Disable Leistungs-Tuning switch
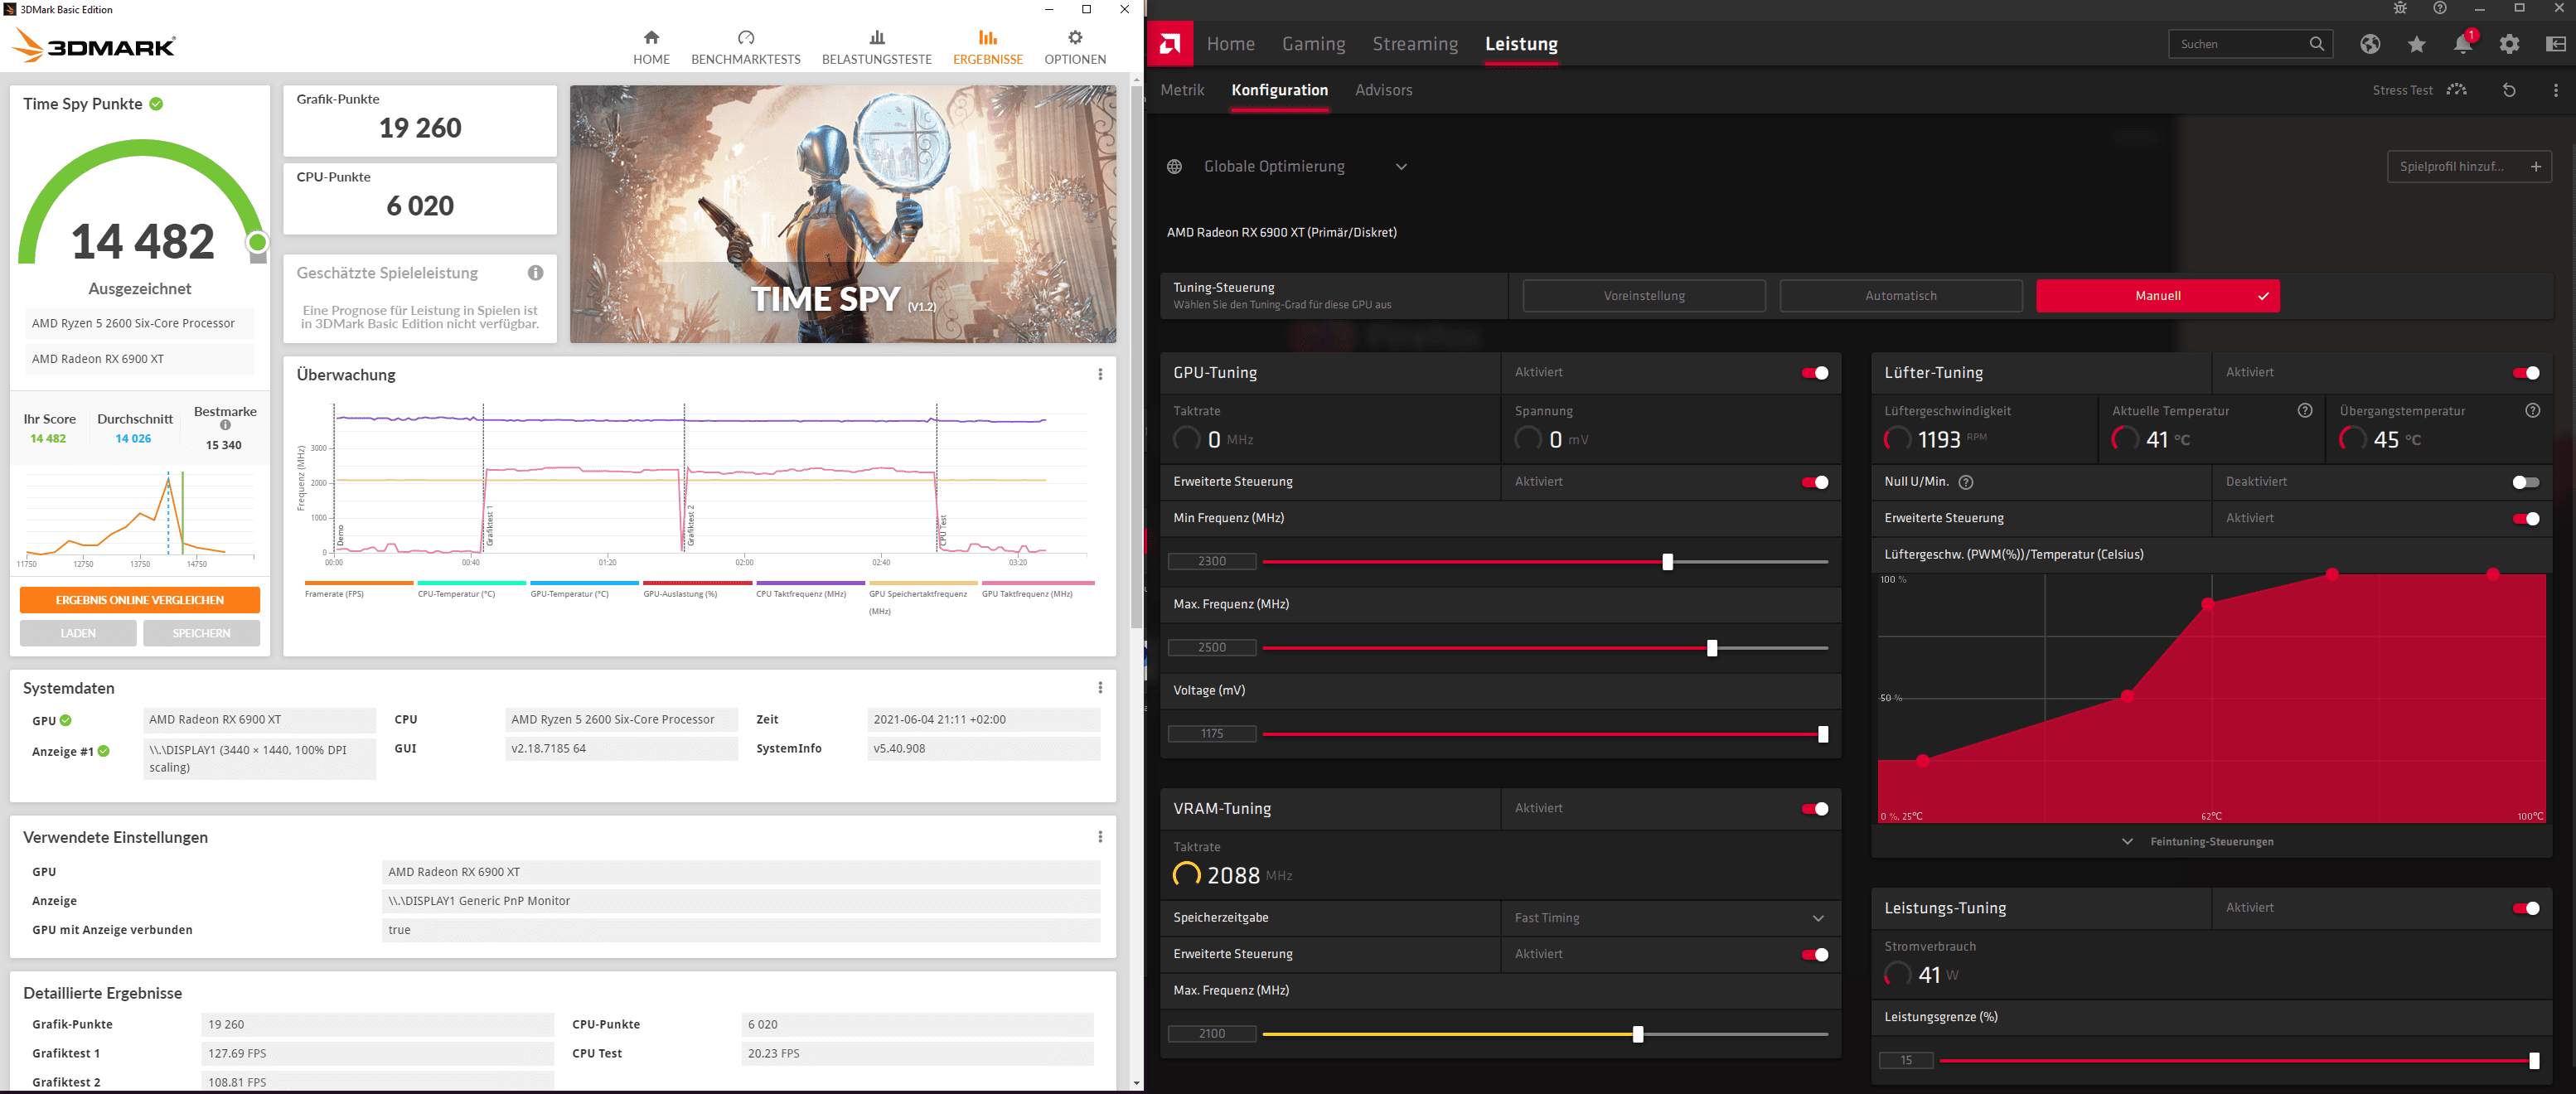This screenshot has width=2576, height=1094. [2526, 908]
